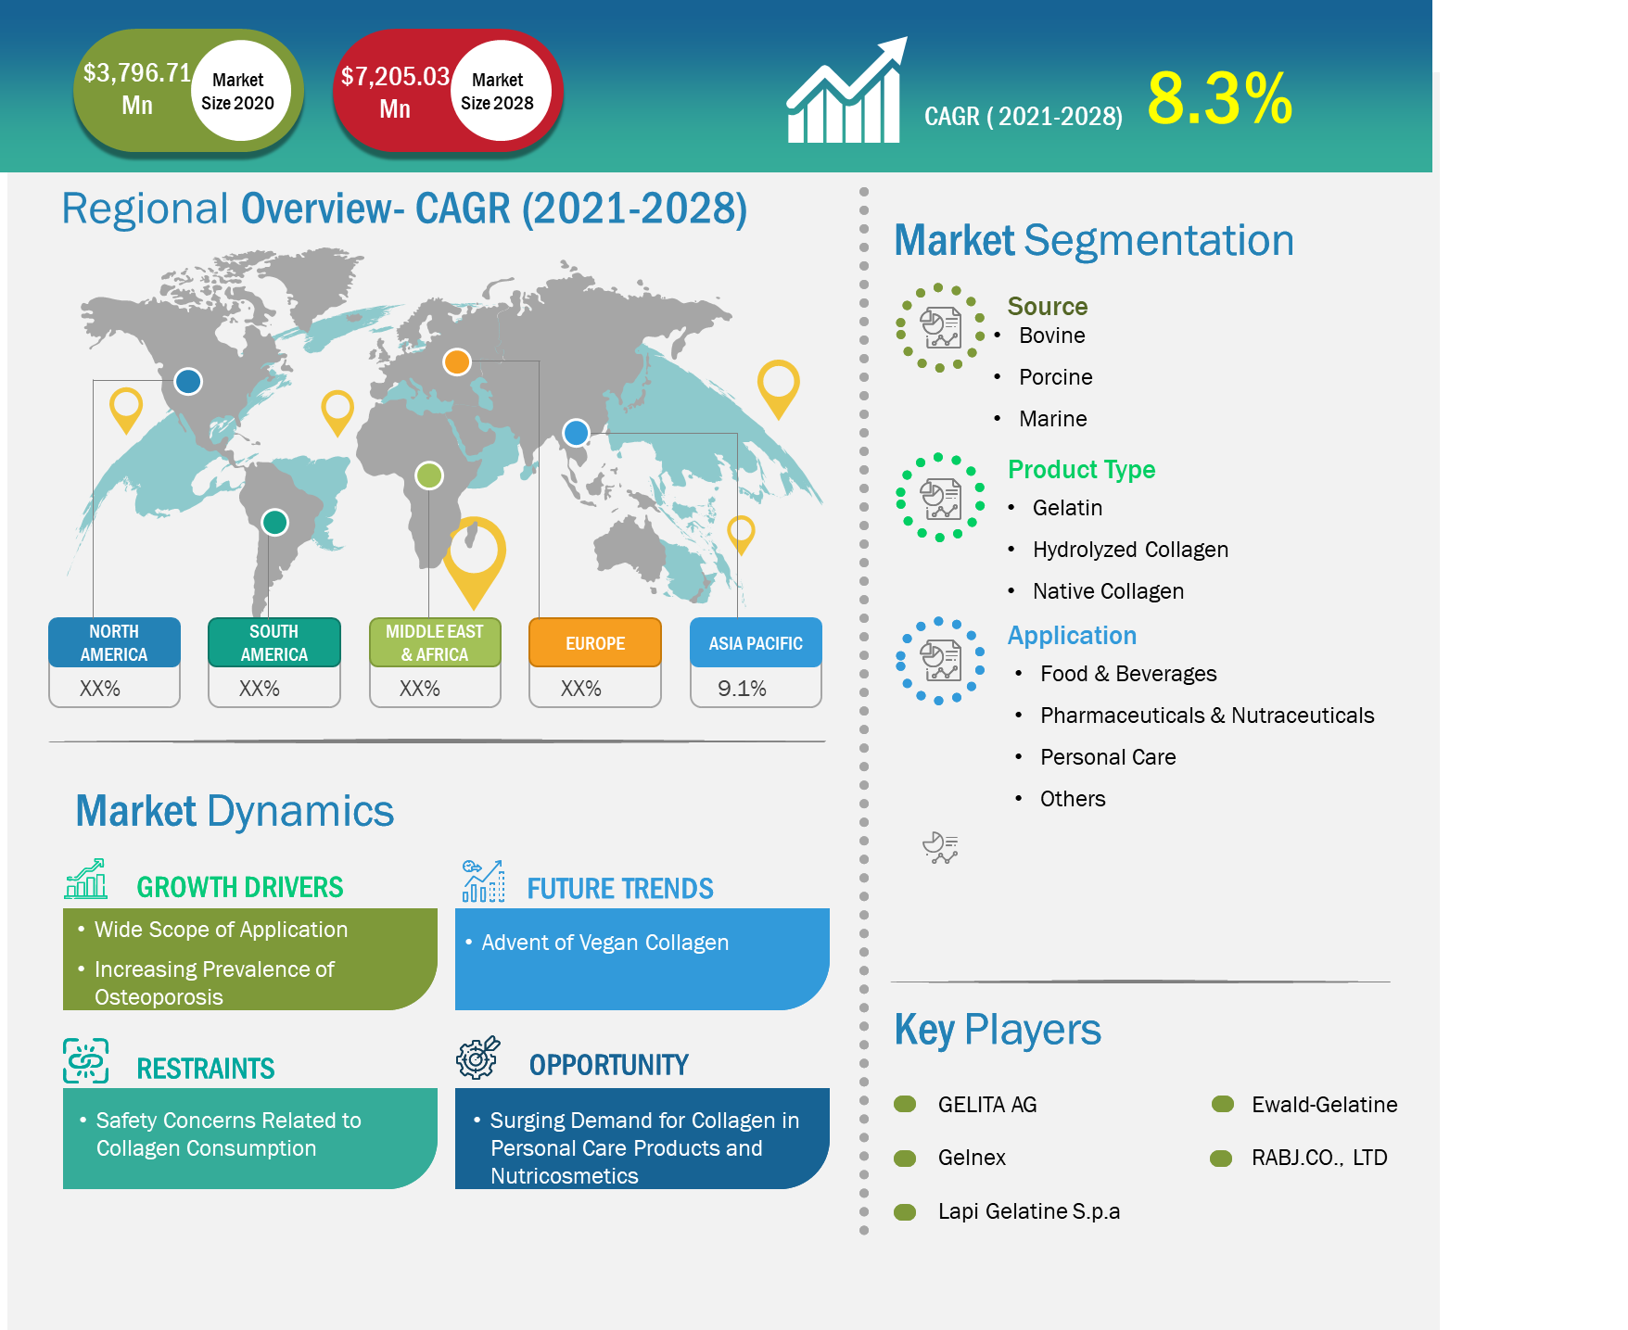Click the Regional Overview heading

404,209
